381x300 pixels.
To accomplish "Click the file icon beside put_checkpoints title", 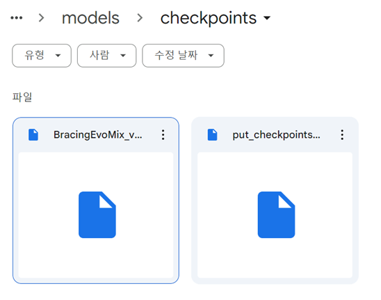I will tap(212, 135).
